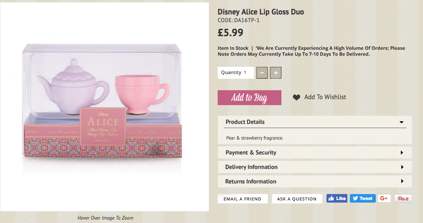
Task: Collapse Product Details using its arrow
Action: 401,122
